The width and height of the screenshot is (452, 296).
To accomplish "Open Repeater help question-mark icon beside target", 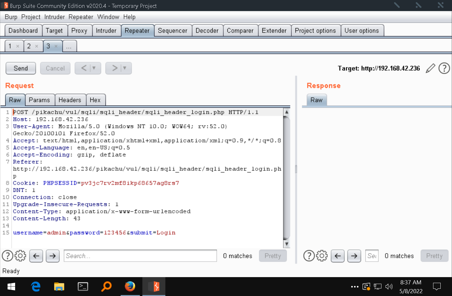I will [444, 68].
